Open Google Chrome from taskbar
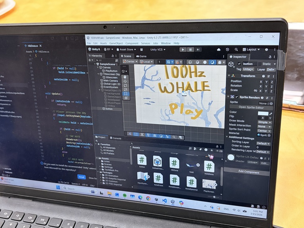Image resolution: width=304 pixels, height=228 pixels. pyautogui.click(x=148, y=198)
